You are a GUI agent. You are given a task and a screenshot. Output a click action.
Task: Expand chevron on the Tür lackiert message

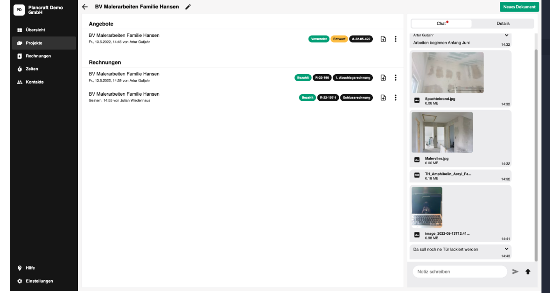(507, 249)
